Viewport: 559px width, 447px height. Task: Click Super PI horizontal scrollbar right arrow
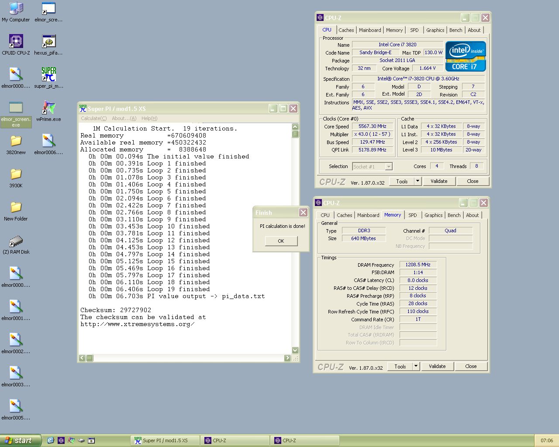tap(287, 358)
